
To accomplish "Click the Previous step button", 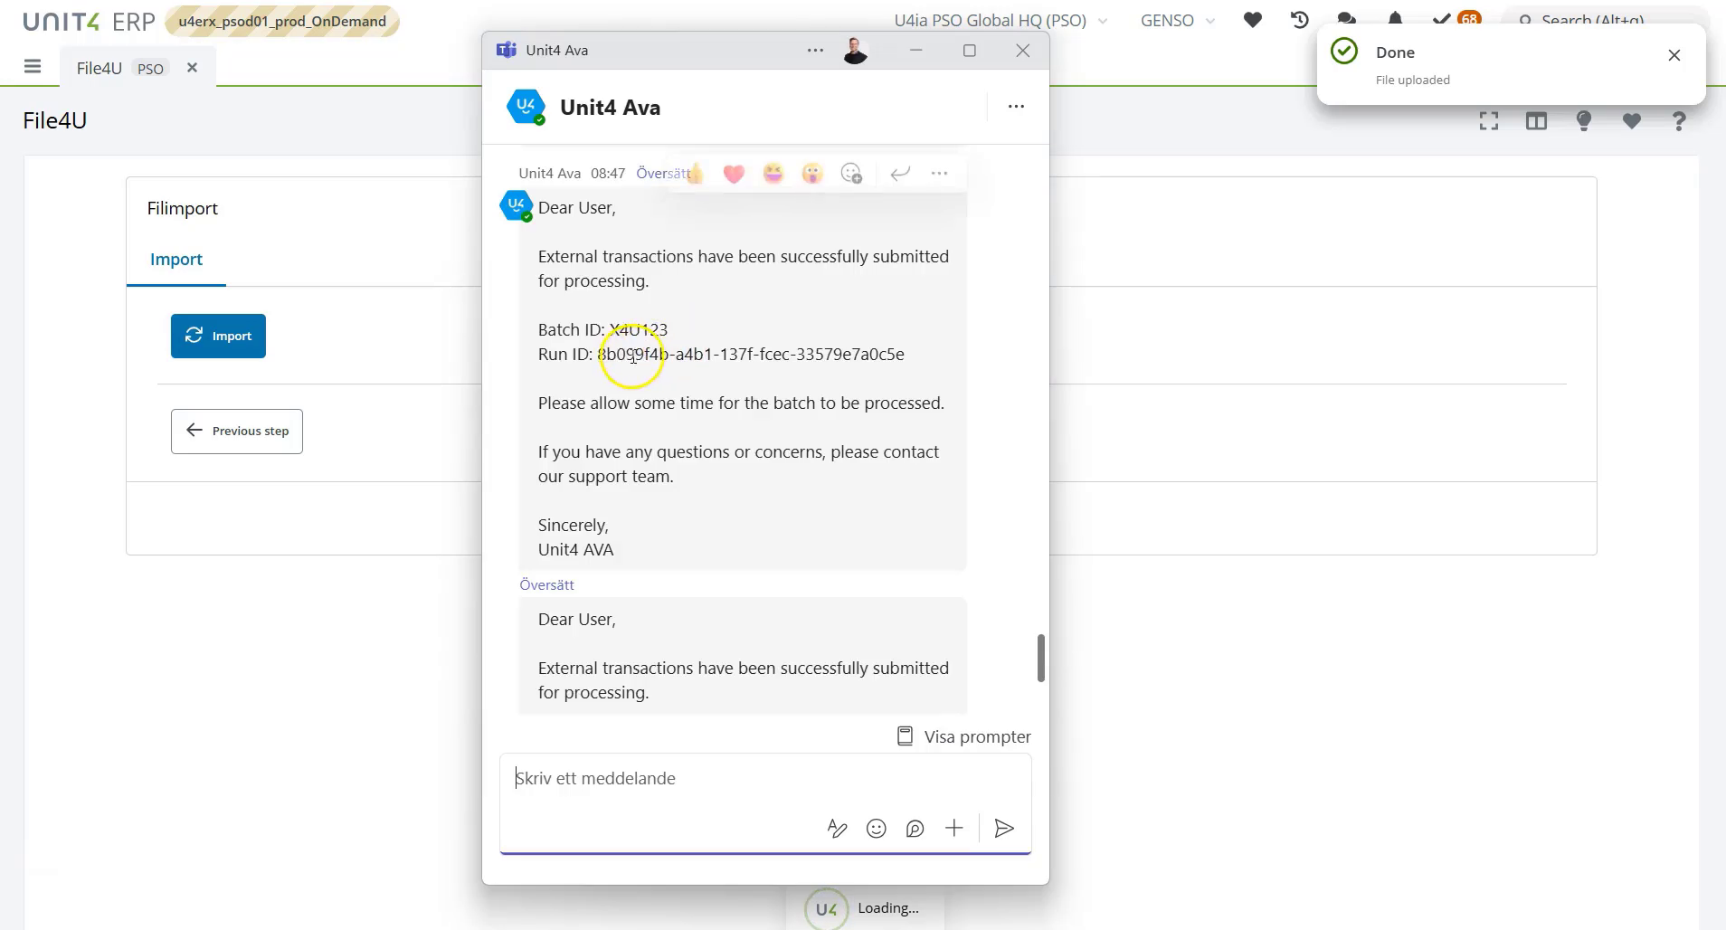I will click(x=236, y=431).
